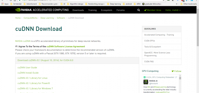
Task: Click the retweet icon in the tweet
Action: point(145,77)
